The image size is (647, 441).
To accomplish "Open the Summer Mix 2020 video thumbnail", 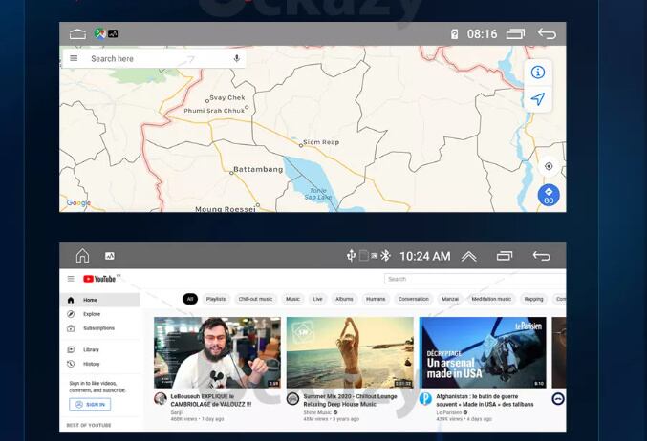I will (350, 352).
